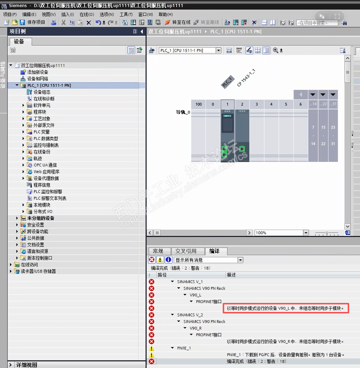Toggle information messages filter icon
Viewport: 360px width, 368px height.
pos(168,260)
